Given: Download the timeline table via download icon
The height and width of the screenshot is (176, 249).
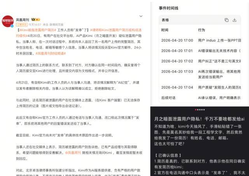Looking at the screenshot, I should (x=235, y=20).
